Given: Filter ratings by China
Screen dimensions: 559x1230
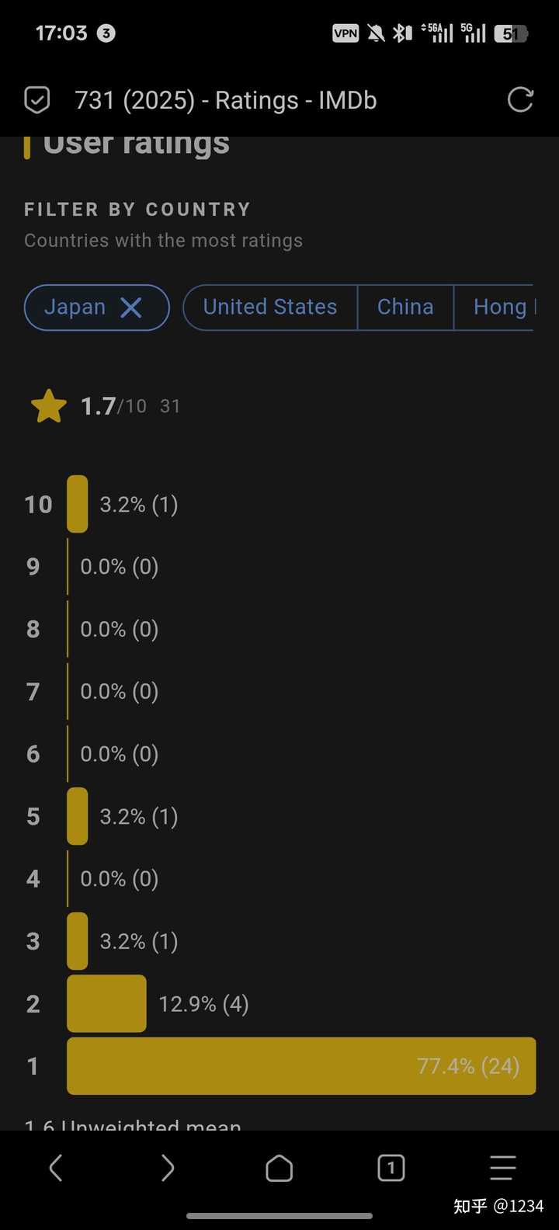Looking at the screenshot, I should click(405, 307).
